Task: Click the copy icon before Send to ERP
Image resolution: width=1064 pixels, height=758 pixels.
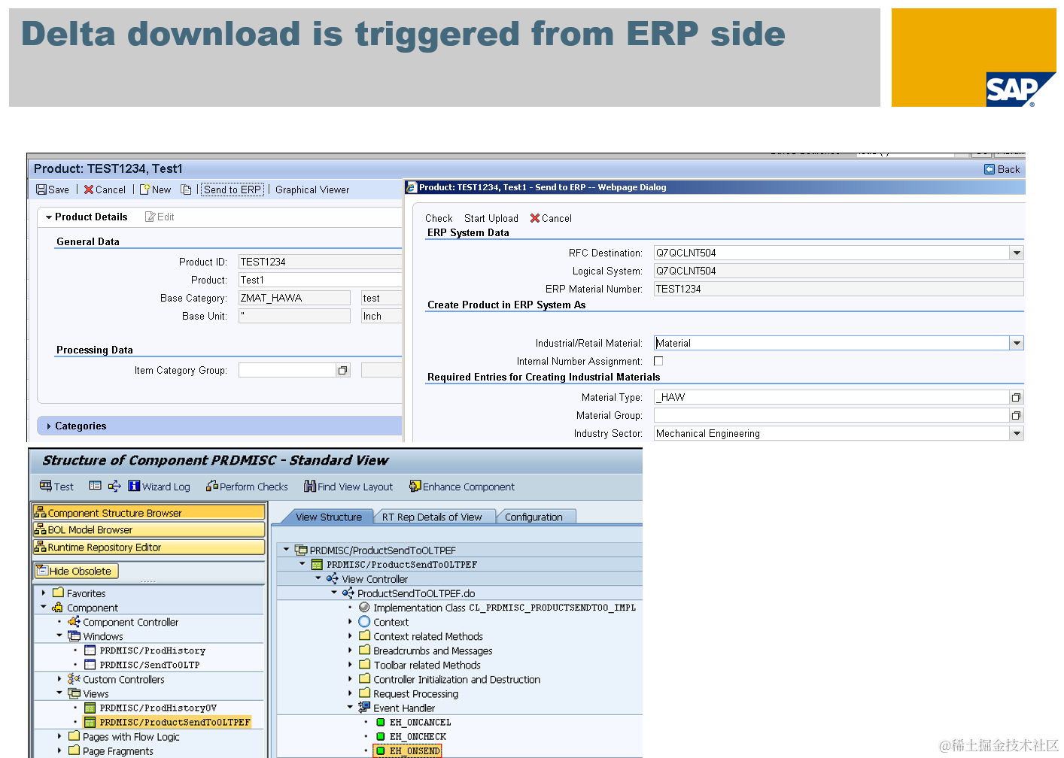Action: [187, 189]
